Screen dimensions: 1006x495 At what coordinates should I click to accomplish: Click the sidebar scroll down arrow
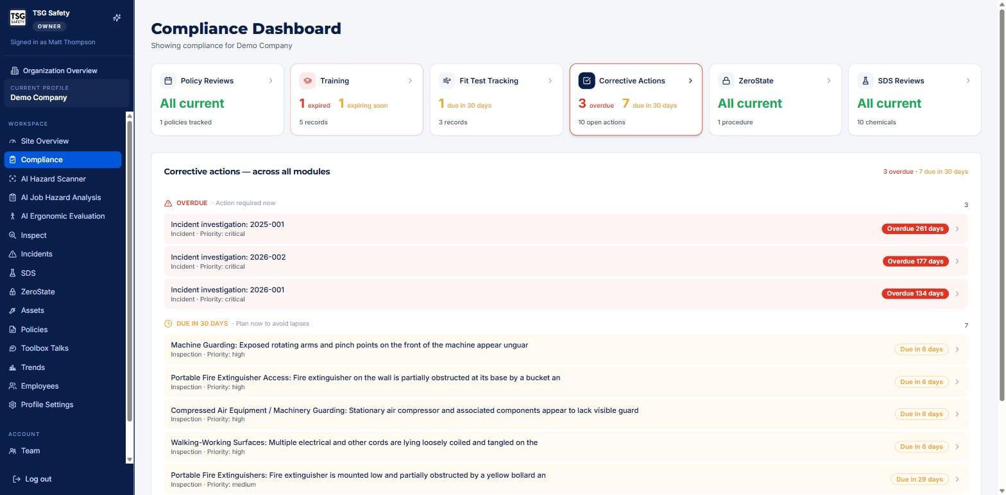pos(130,459)
